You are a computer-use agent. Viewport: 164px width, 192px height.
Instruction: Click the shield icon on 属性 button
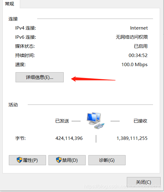tap(19, 160)
